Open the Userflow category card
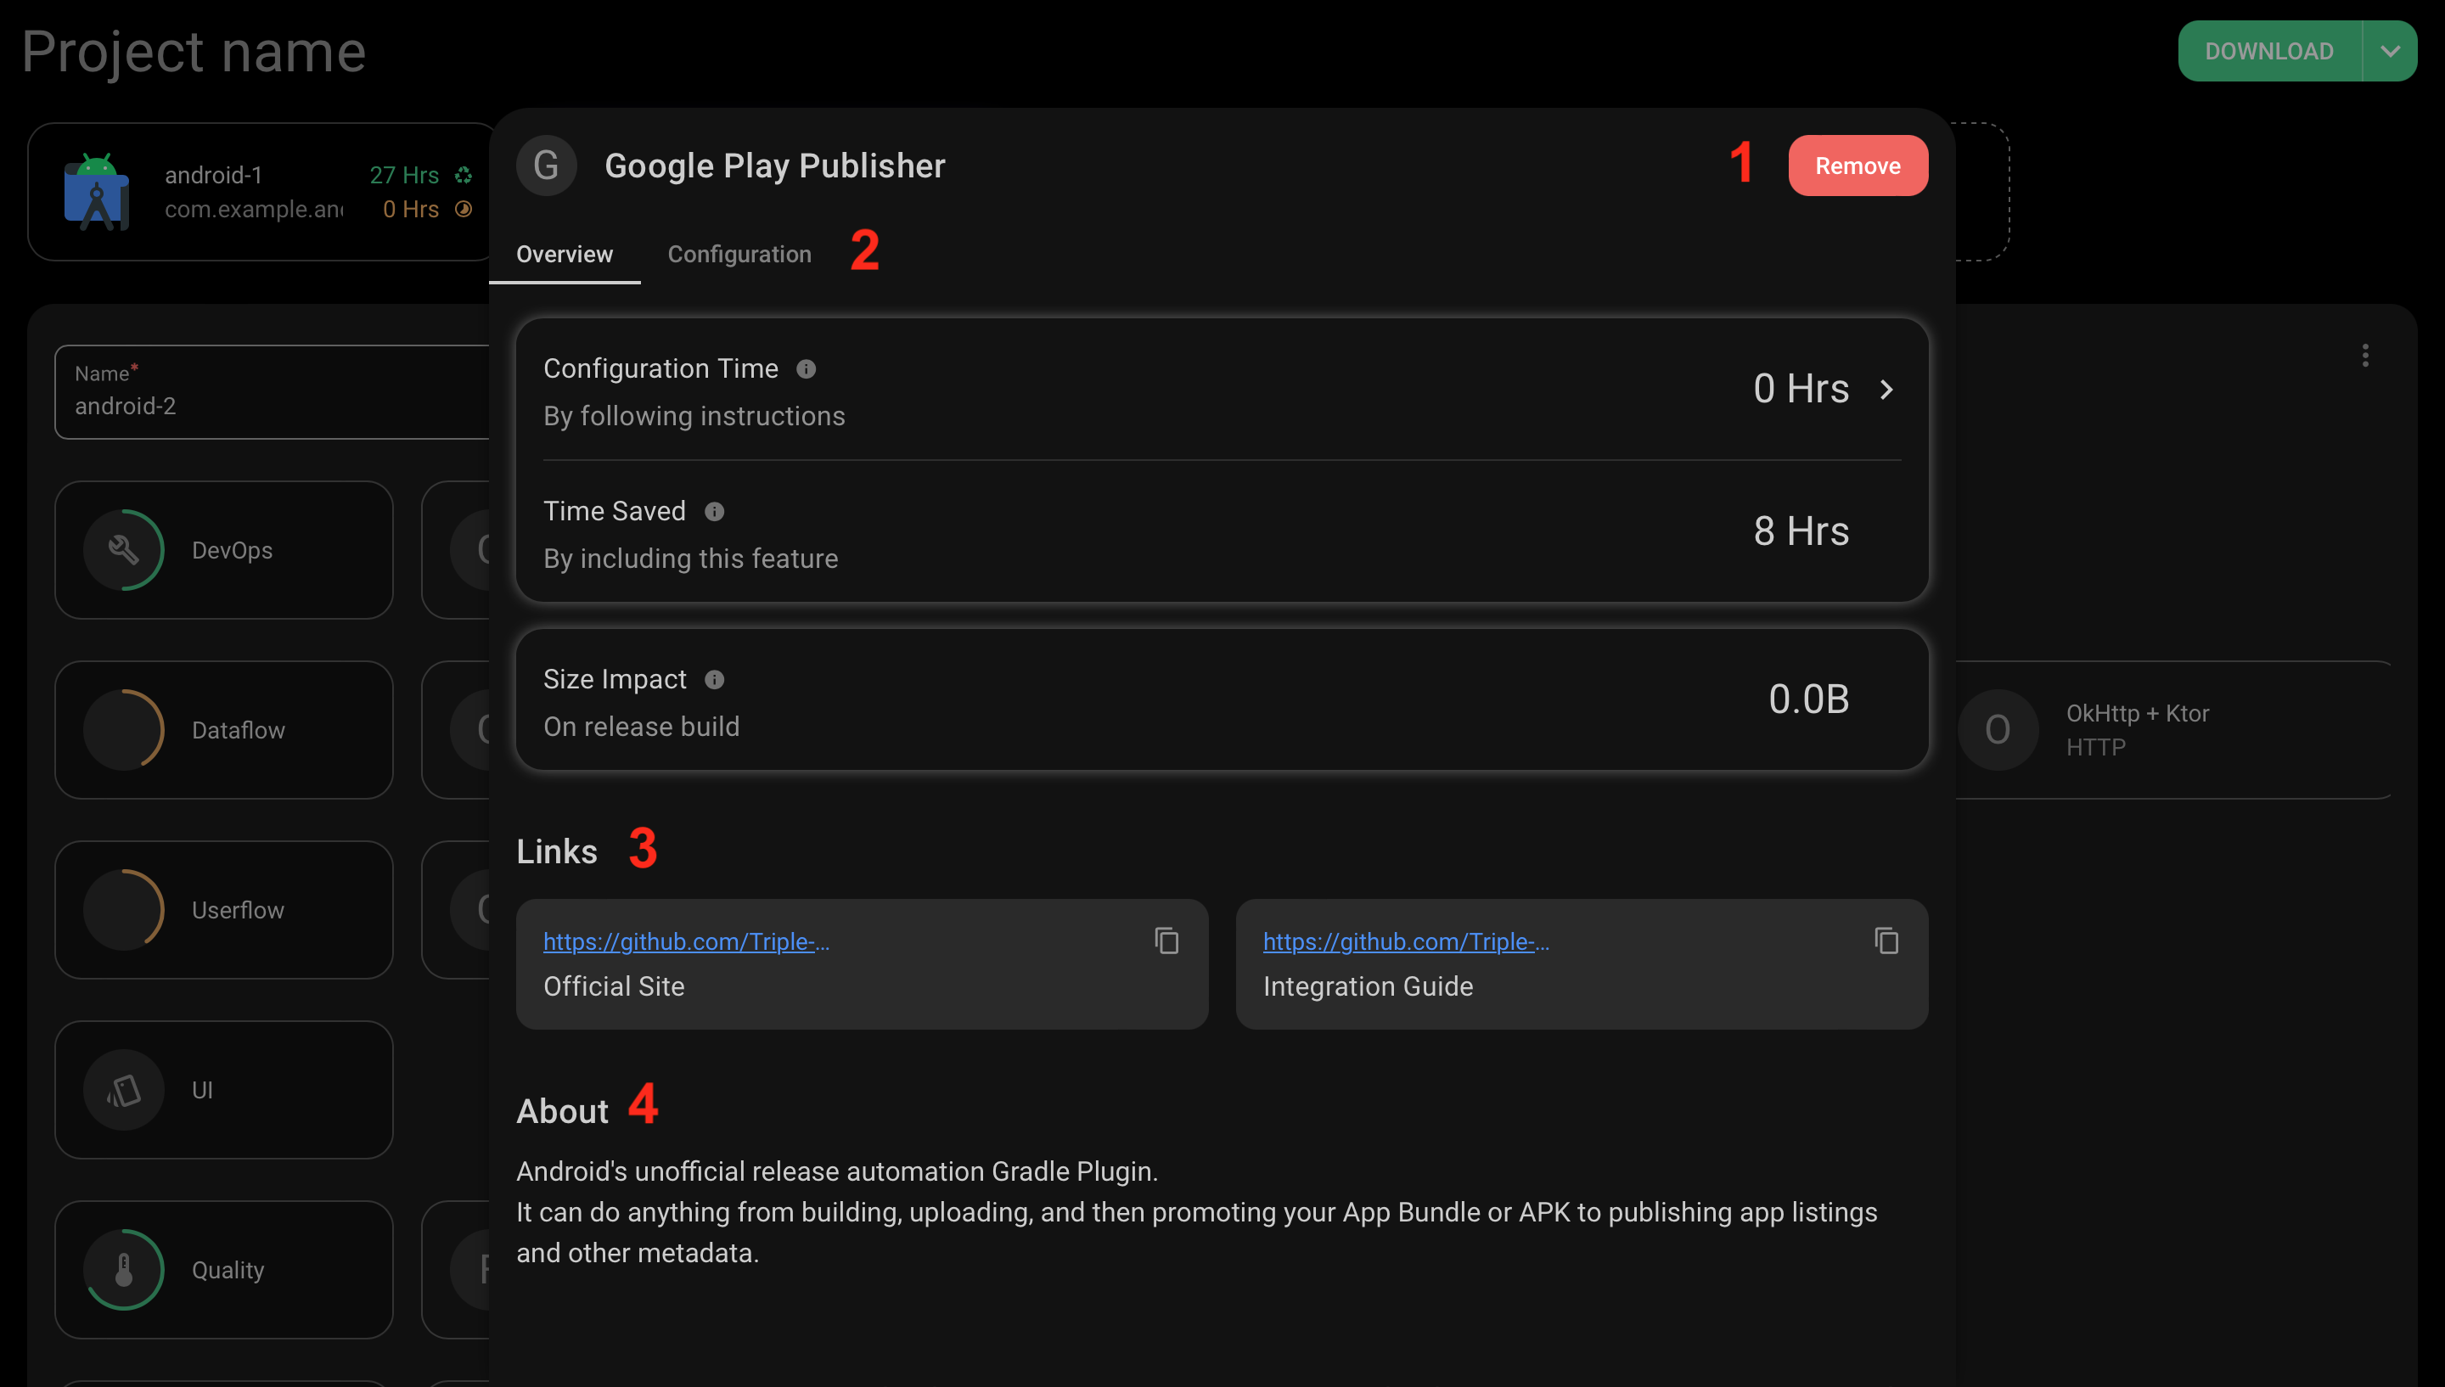The height and width of the screenshot is (1387, 2445). [x=224, y=910]
